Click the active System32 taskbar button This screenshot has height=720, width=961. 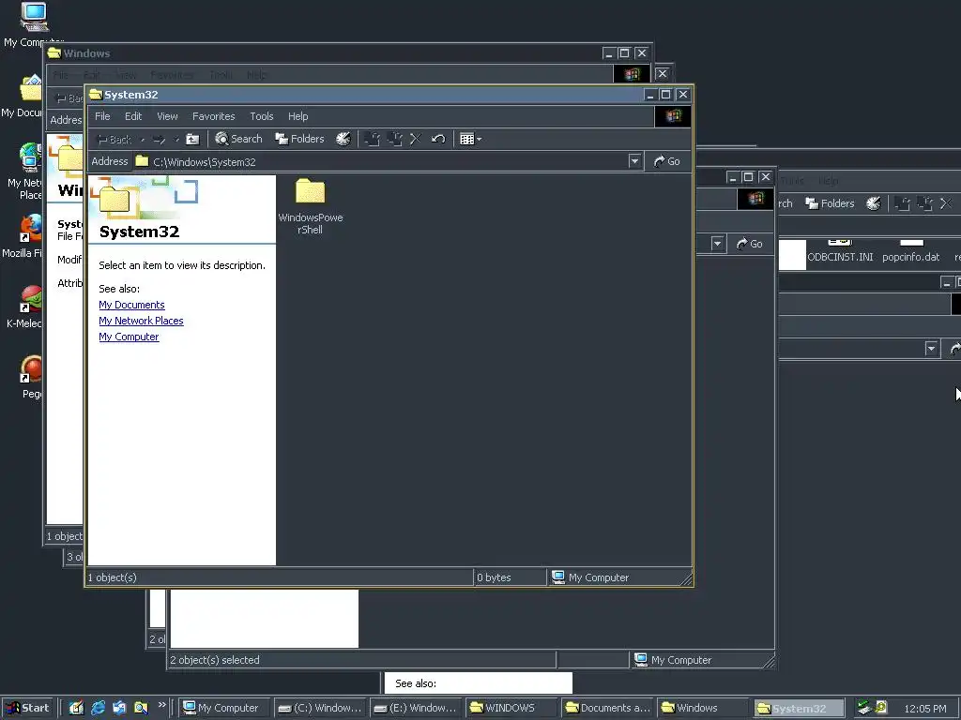click(798, 709)
